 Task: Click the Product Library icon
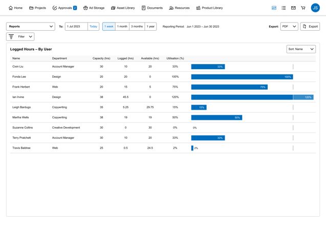[x=199, y=8]
